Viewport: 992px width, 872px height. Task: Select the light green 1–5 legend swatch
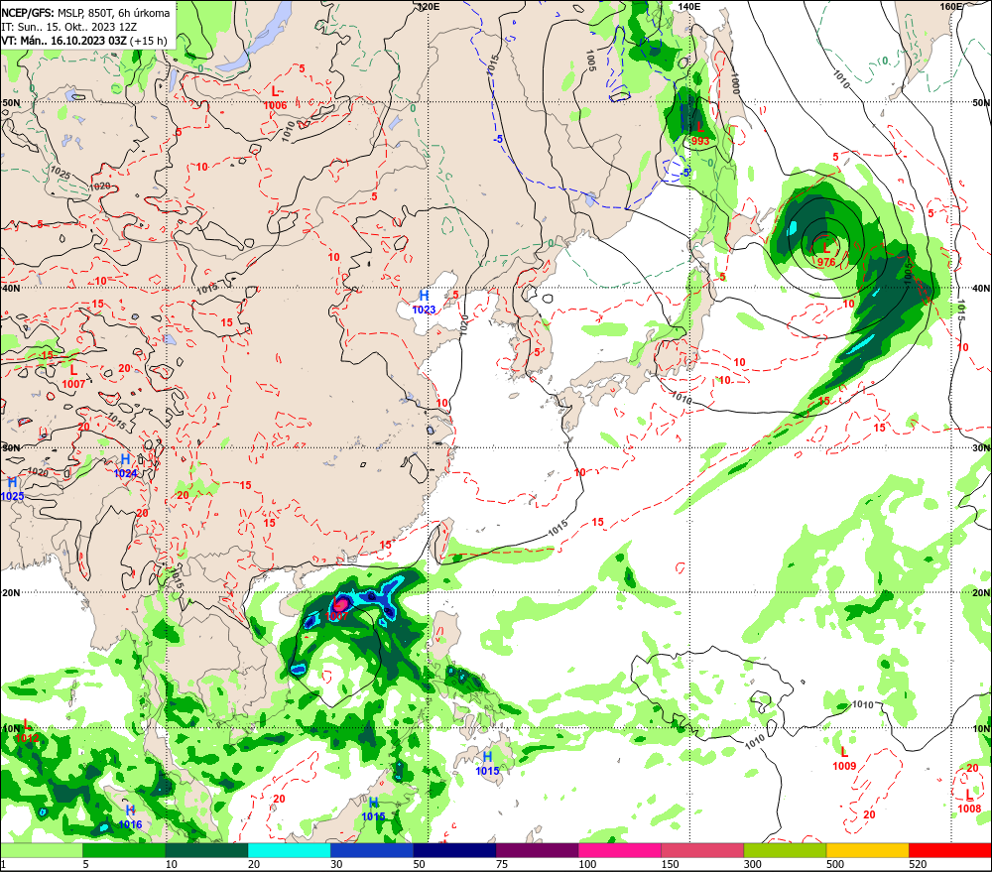click(41, 850)
